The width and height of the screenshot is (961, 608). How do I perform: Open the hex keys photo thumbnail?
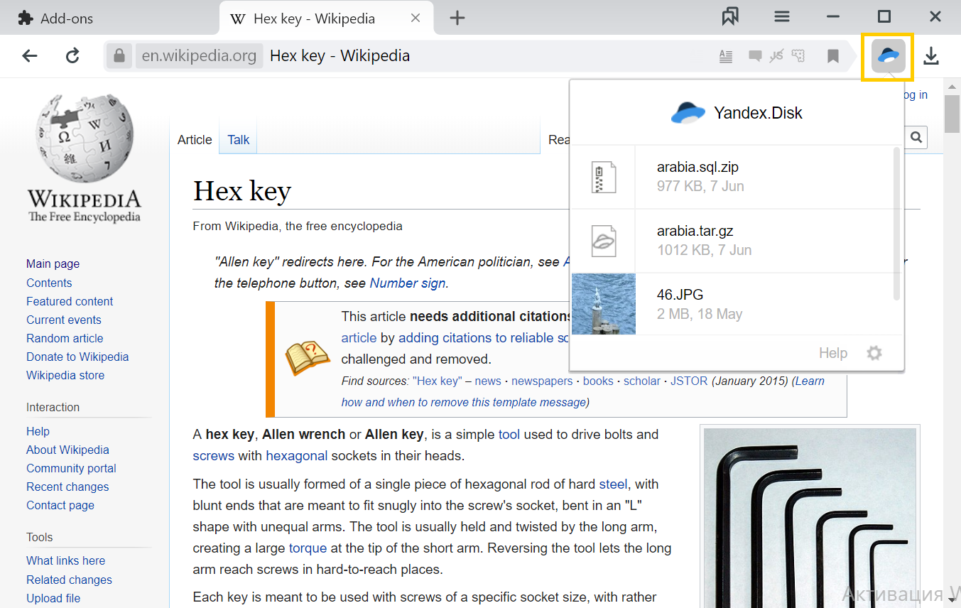tap(810, 518)
